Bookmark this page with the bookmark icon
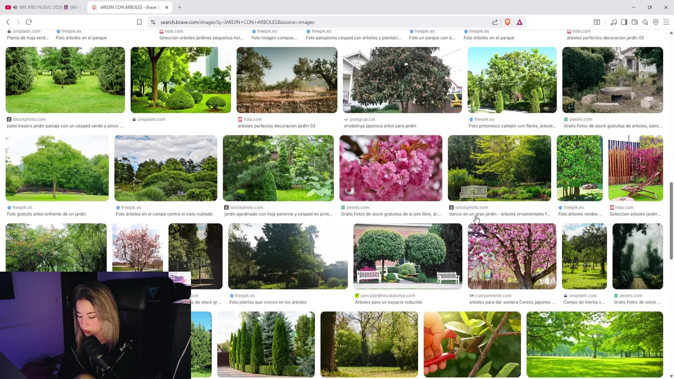Viewport: 674px width, 379px height. coord(139,22)
